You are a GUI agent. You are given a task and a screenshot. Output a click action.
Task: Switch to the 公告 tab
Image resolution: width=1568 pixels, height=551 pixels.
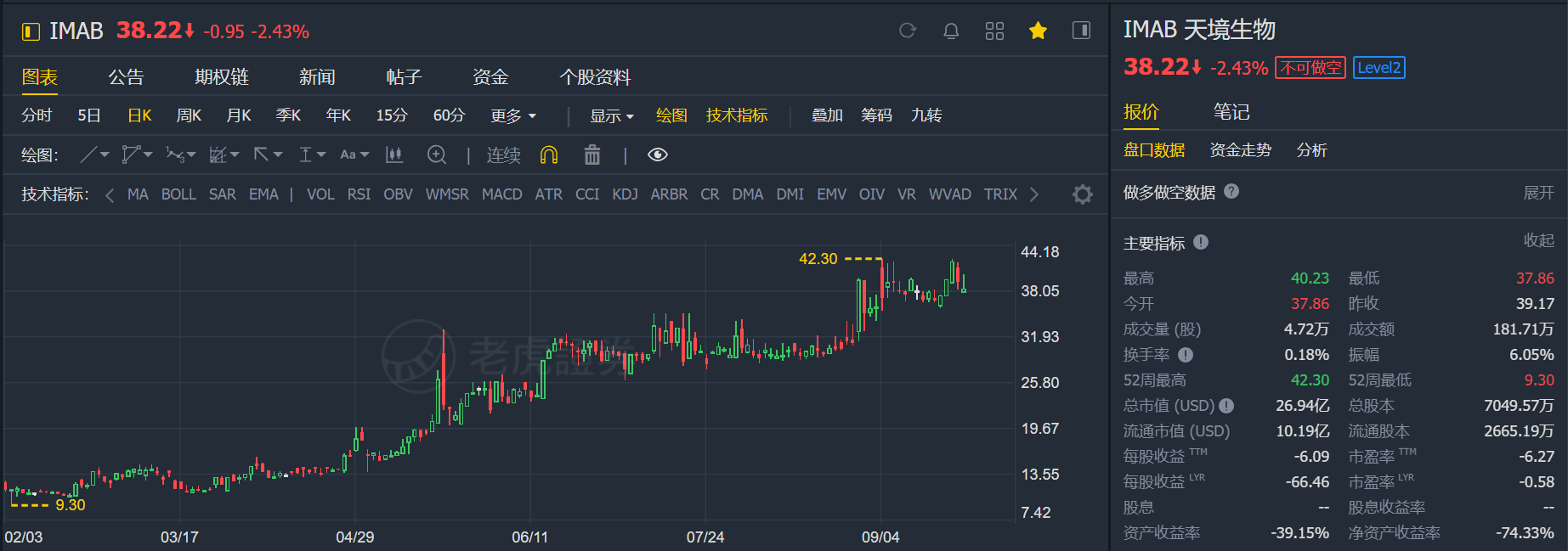tap(126, 77)
